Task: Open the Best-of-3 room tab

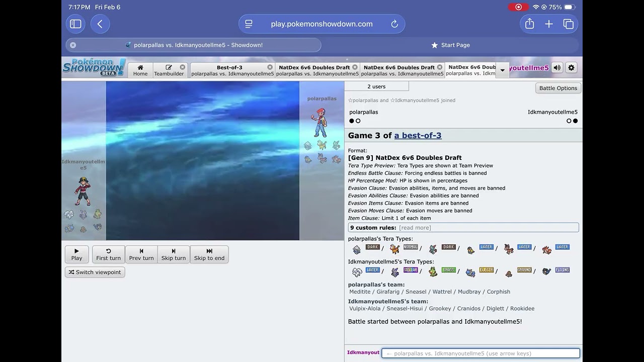Action: (229, 70)
